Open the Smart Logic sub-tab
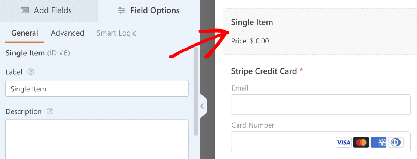The height and width of the screenshot is (159, 417). [x=116, y=33]
